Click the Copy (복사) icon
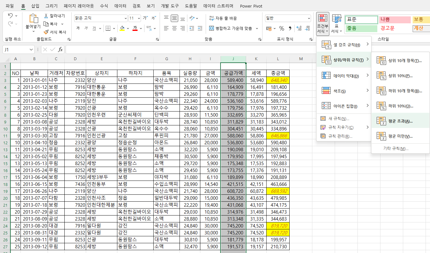 [x=46, y=24]
